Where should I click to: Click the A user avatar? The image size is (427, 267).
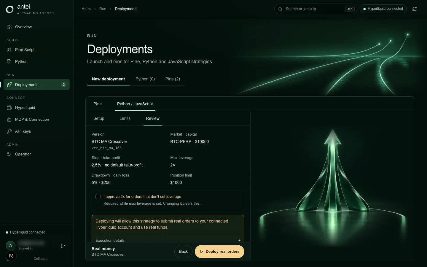tap(11, 245)
